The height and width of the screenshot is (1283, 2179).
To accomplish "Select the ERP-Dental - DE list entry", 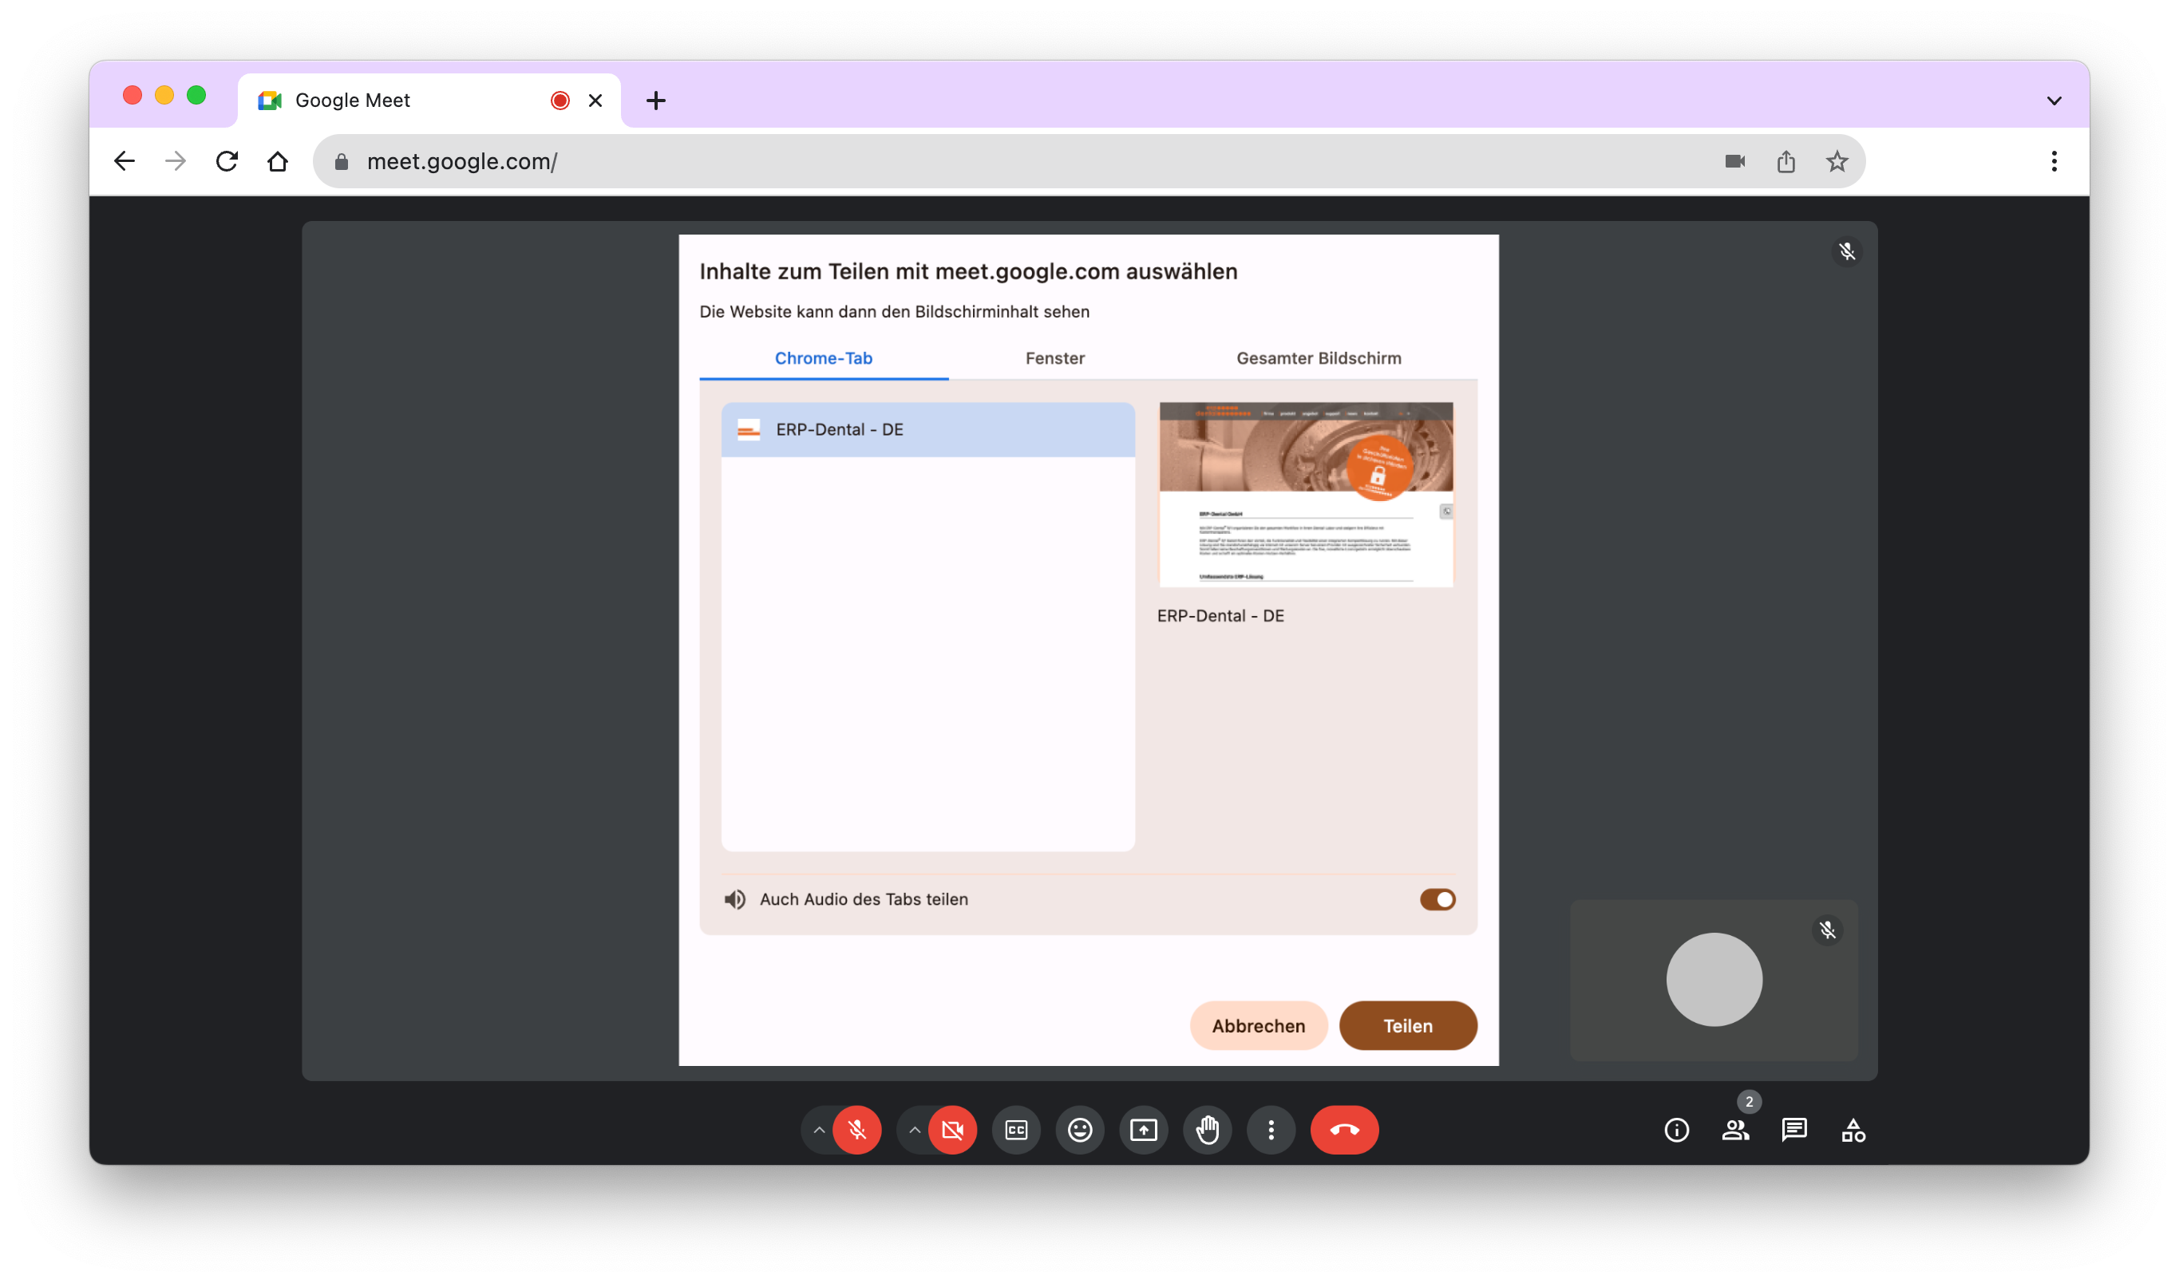I will [x=927, y=430].
